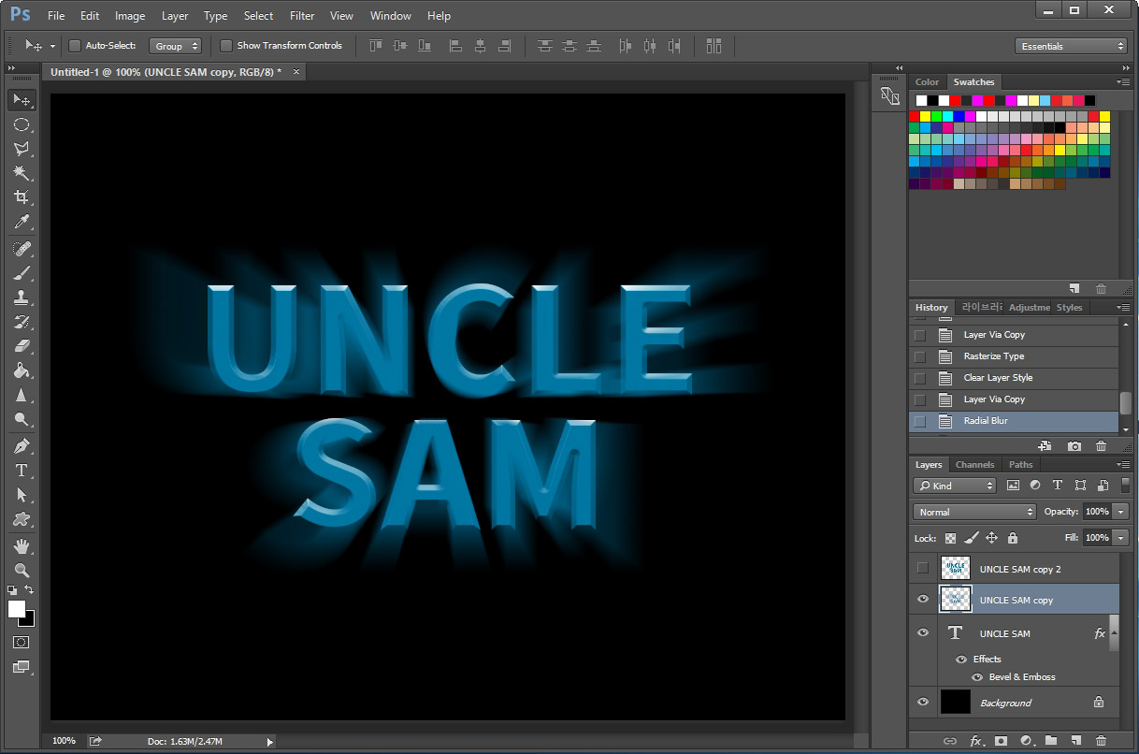This screenshot has height=754, width=1139.
Task: Open the Fill slider dropdown arrow
Action: pyautogui.click(x=1121, y=538)
